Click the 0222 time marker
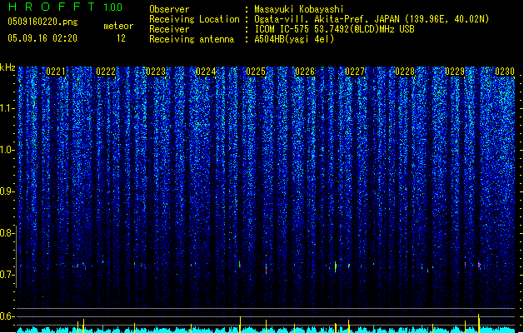Image resolution: width=524 pixels, height=333 pixels. click(106, 72)
